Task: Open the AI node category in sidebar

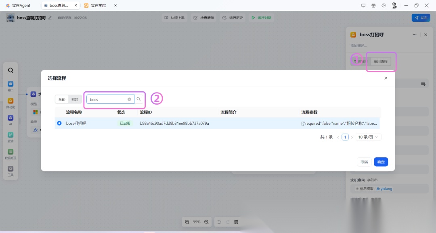Action: click(x=10, y=120)
